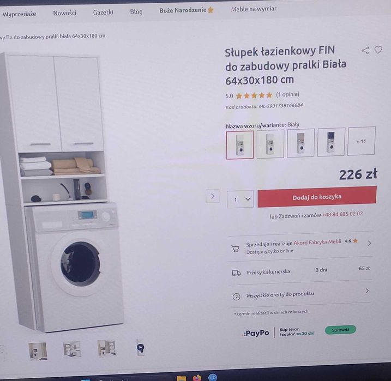Open the quantity dropdown
The image size is (391, 381).
tap(240, 199)
